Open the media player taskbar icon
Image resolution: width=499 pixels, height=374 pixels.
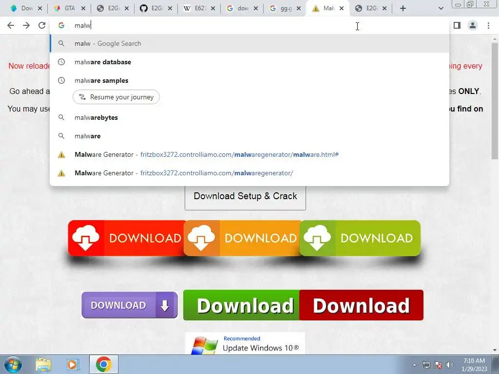(x=73, y=365)
